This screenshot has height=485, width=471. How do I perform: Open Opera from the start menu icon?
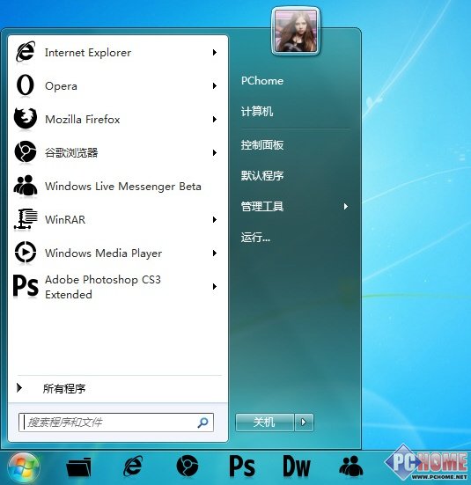coord(26,85)
